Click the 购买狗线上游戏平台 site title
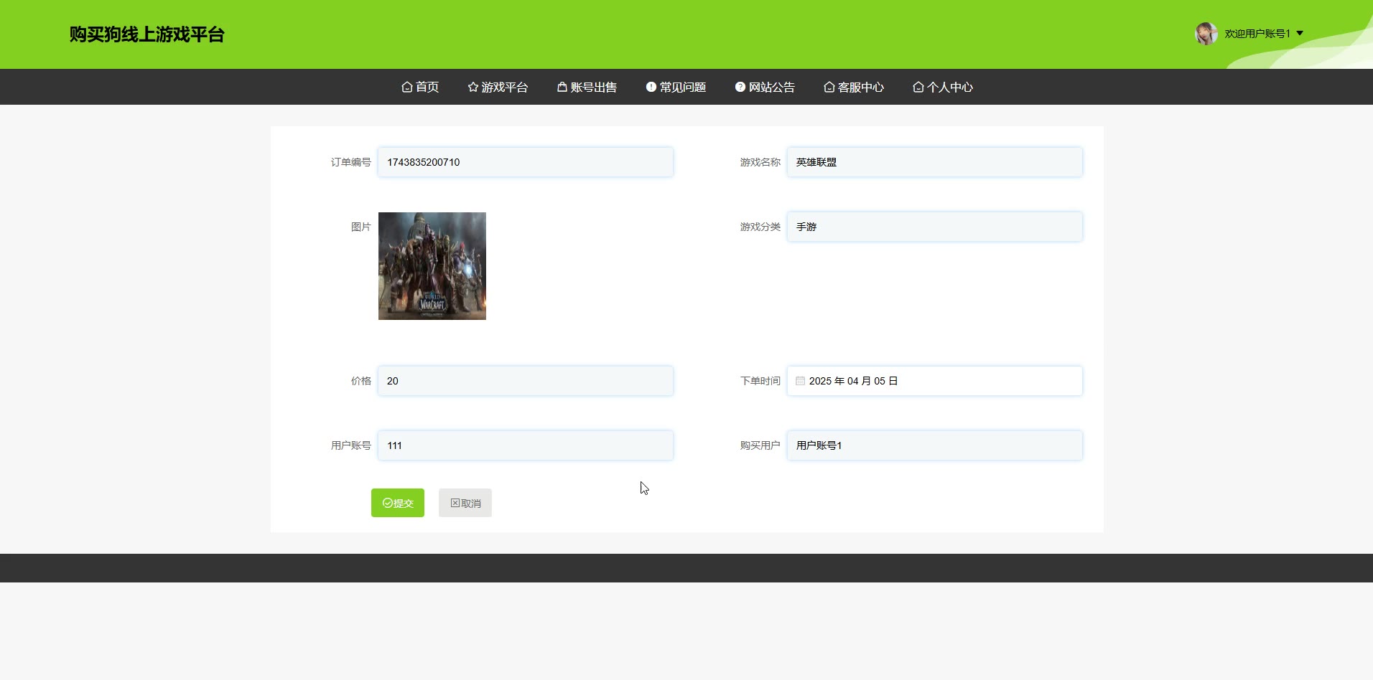The height and width of the screenshot is (680, 1373). (x=147, y=34)
